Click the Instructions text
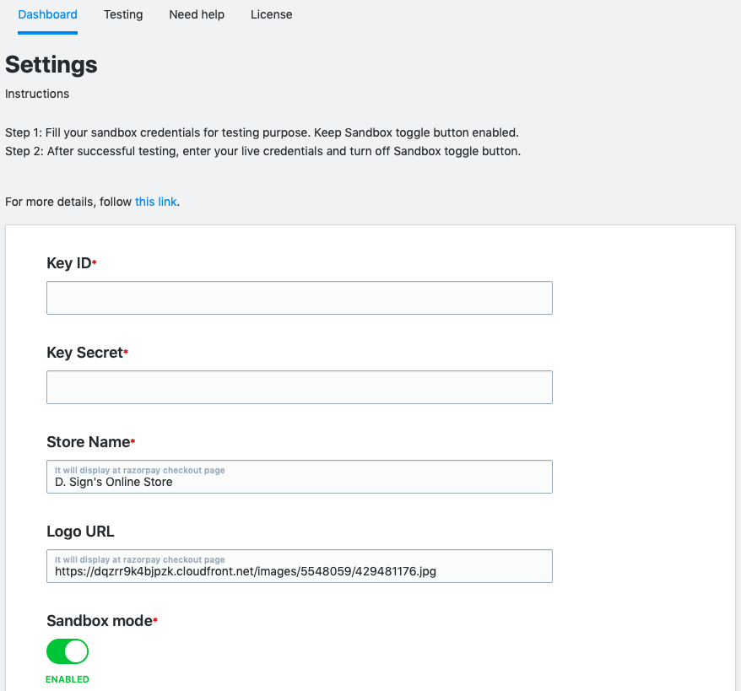Viewport: 741px width, 691px height. pyautogui.click(x=37, y=94)
